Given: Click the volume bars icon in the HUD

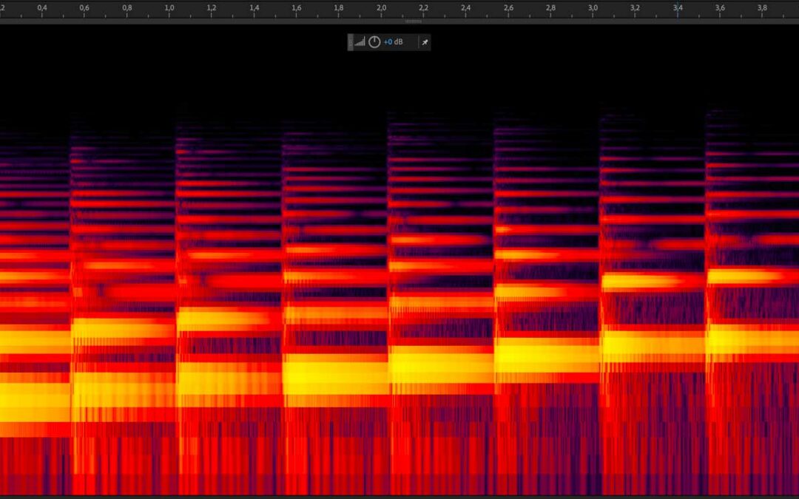Looking at the screenshot, I should coord(360,42).
